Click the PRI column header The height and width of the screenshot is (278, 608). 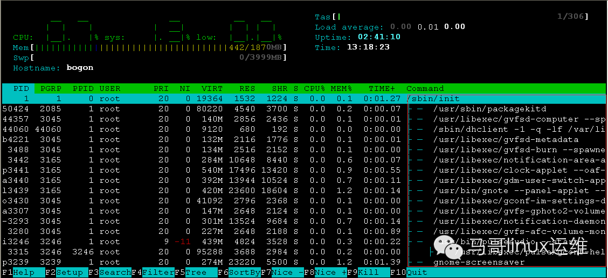(x=161, y=89)
